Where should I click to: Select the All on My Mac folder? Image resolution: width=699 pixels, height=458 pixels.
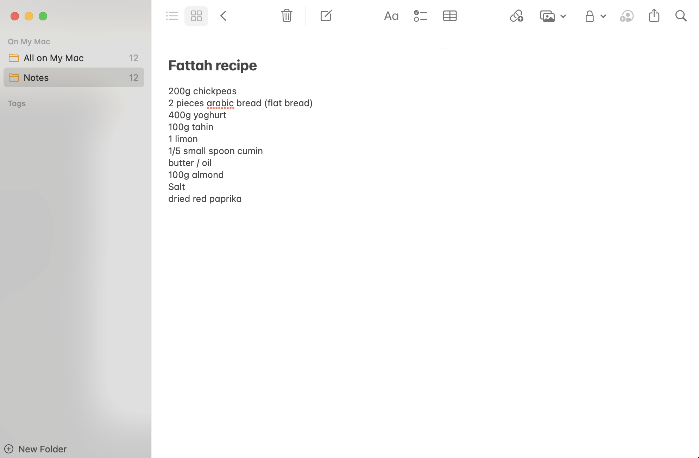(53, 58)
